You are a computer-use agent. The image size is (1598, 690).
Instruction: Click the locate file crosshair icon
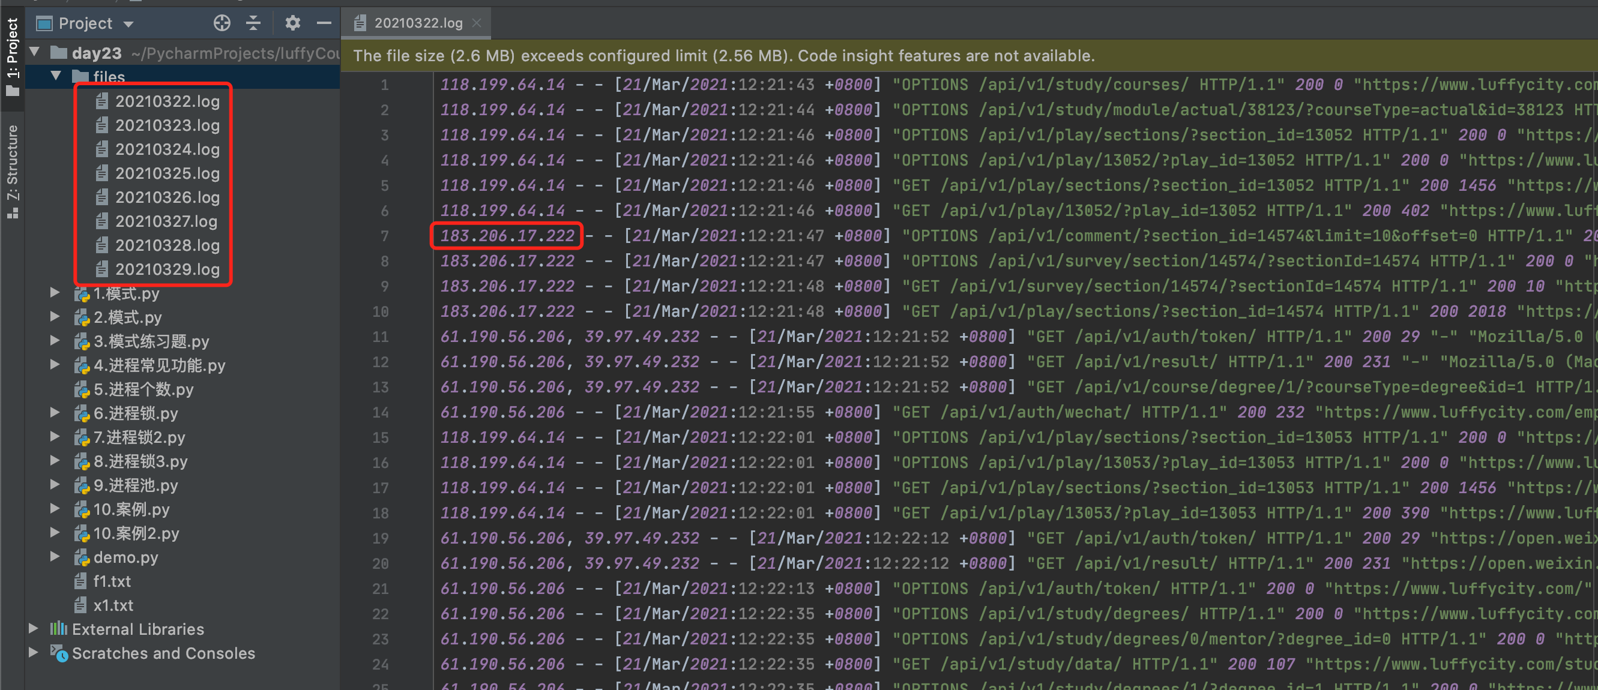click(222, 23)
